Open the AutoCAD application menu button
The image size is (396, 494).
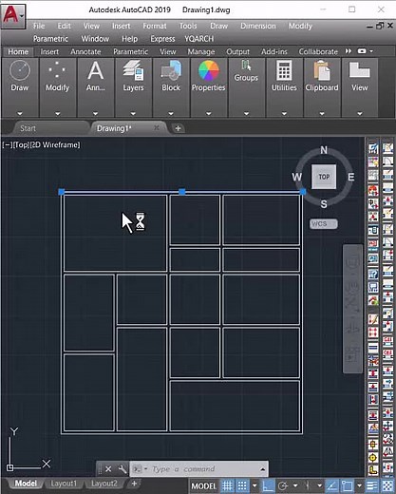pos(13,15)
